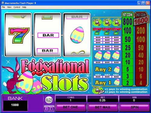This screenshot has width=151, height=113.
Task: Click the center BAR symbol on middle reel
Action: click(48, 35)
